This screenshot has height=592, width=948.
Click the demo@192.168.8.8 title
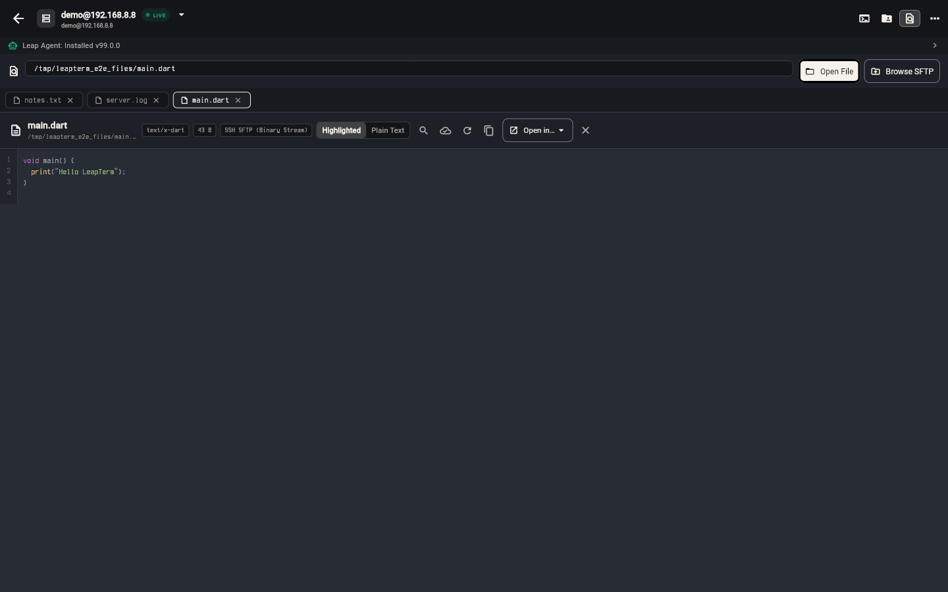98,14
